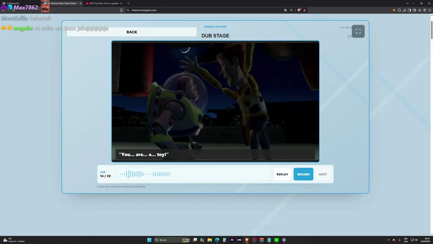Click the hint "Listen, then match the timing and delivery."

tap(121, 186)
